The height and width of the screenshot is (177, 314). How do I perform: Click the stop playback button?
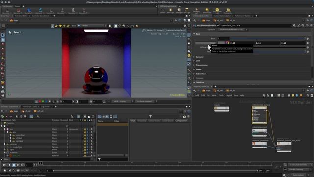[14, 165]
